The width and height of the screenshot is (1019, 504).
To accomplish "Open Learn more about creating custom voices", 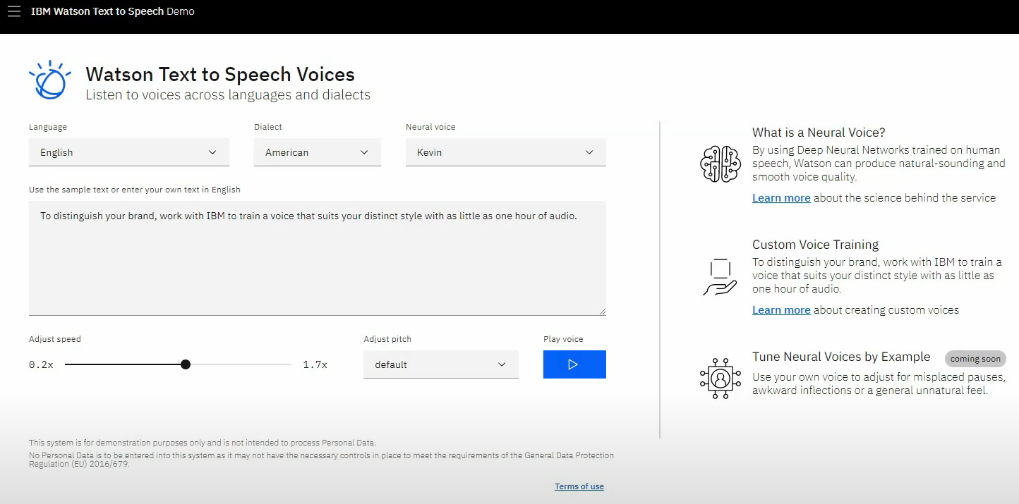I will [781, 310].
